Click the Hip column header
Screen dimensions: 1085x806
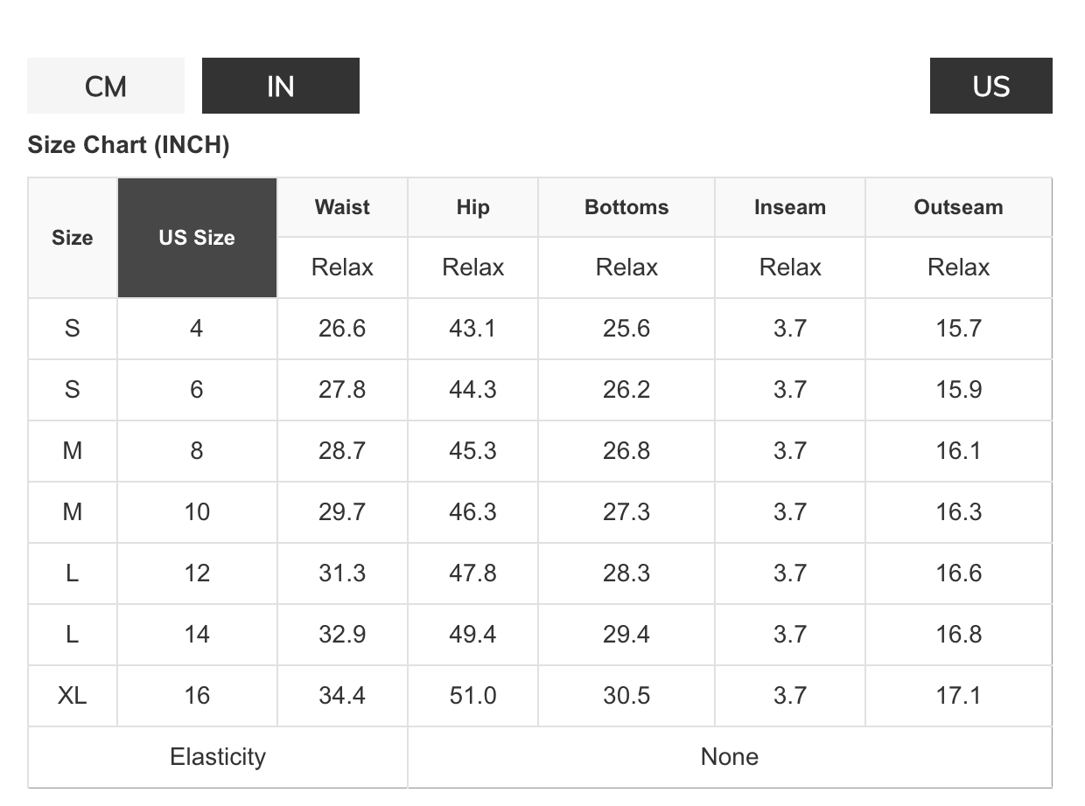point(472,207)
